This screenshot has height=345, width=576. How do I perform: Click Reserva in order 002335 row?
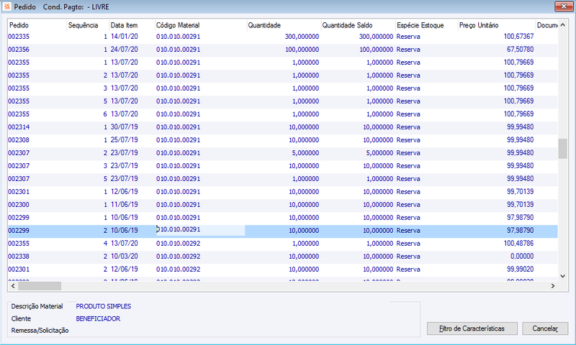[x=408, y=37]
